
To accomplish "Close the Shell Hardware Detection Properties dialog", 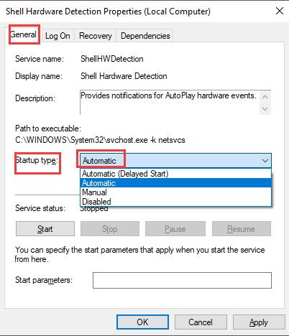I will click(x=280, y=11).
